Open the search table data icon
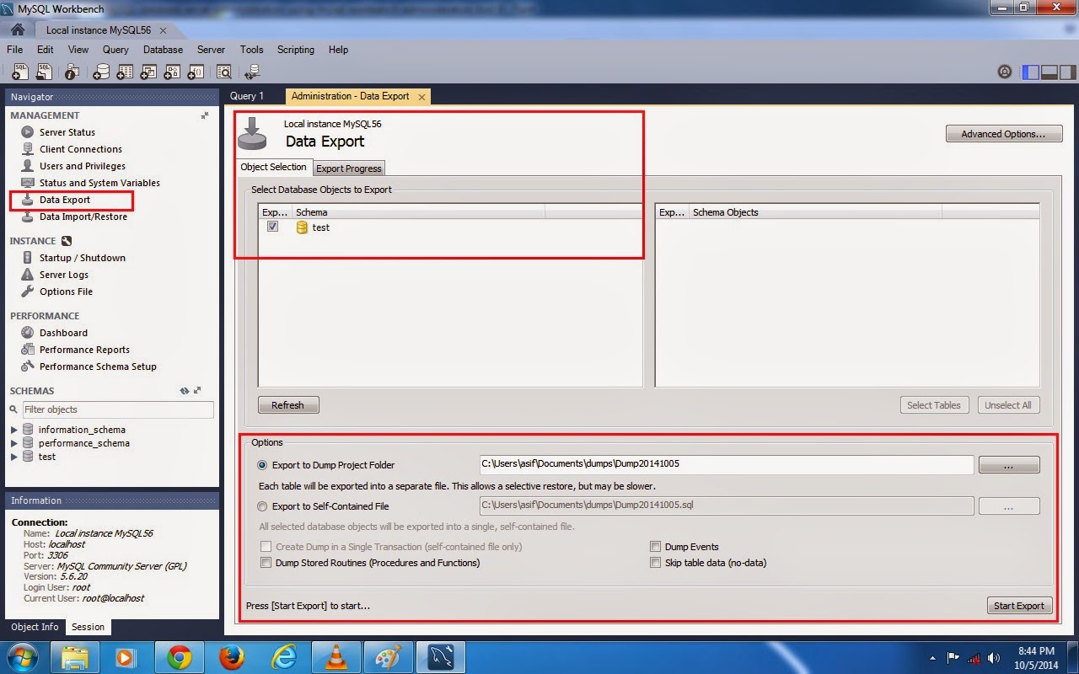 [223, 72]
